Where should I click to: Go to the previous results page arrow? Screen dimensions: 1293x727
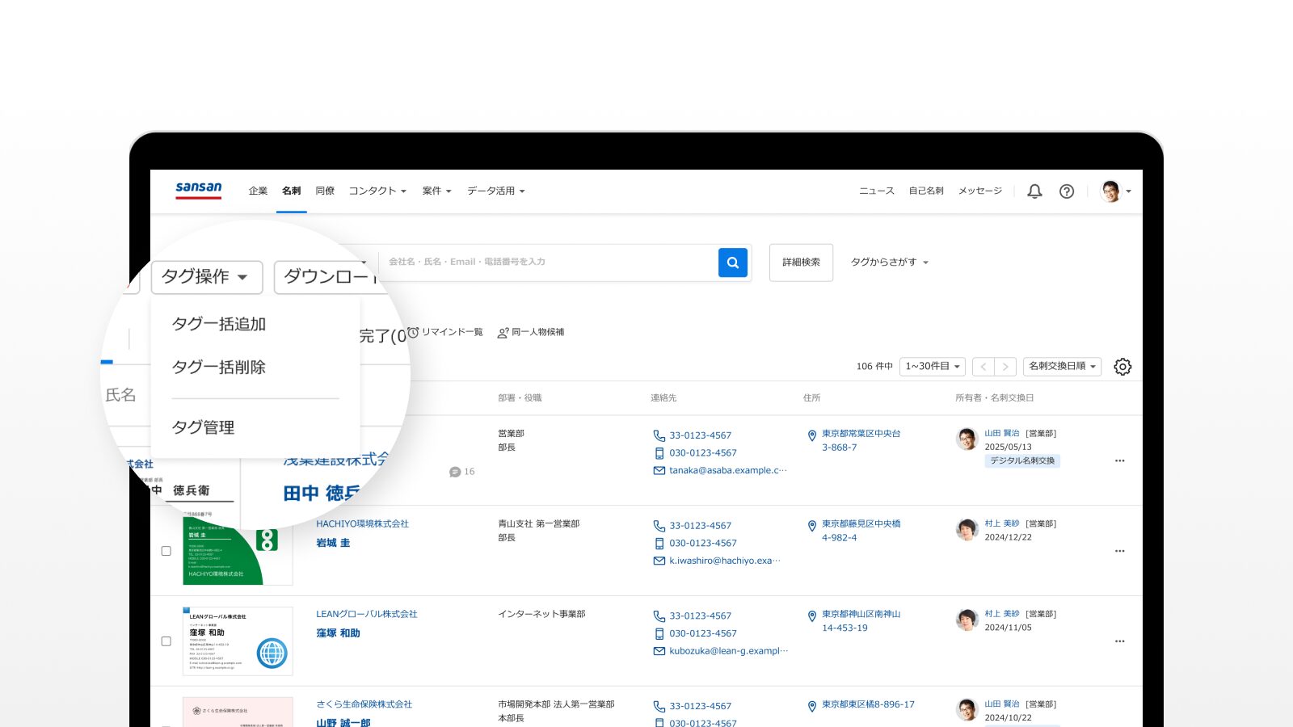[983, 367]
